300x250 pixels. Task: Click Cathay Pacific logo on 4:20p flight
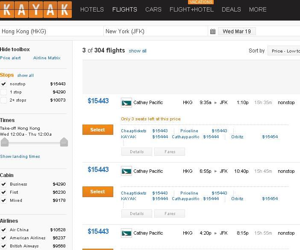click(126, 233)
